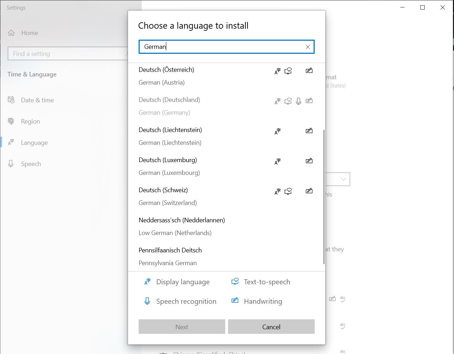Screen dimensions: 454x354
Task: Click the Cancel button
Action: coord(271,326)
